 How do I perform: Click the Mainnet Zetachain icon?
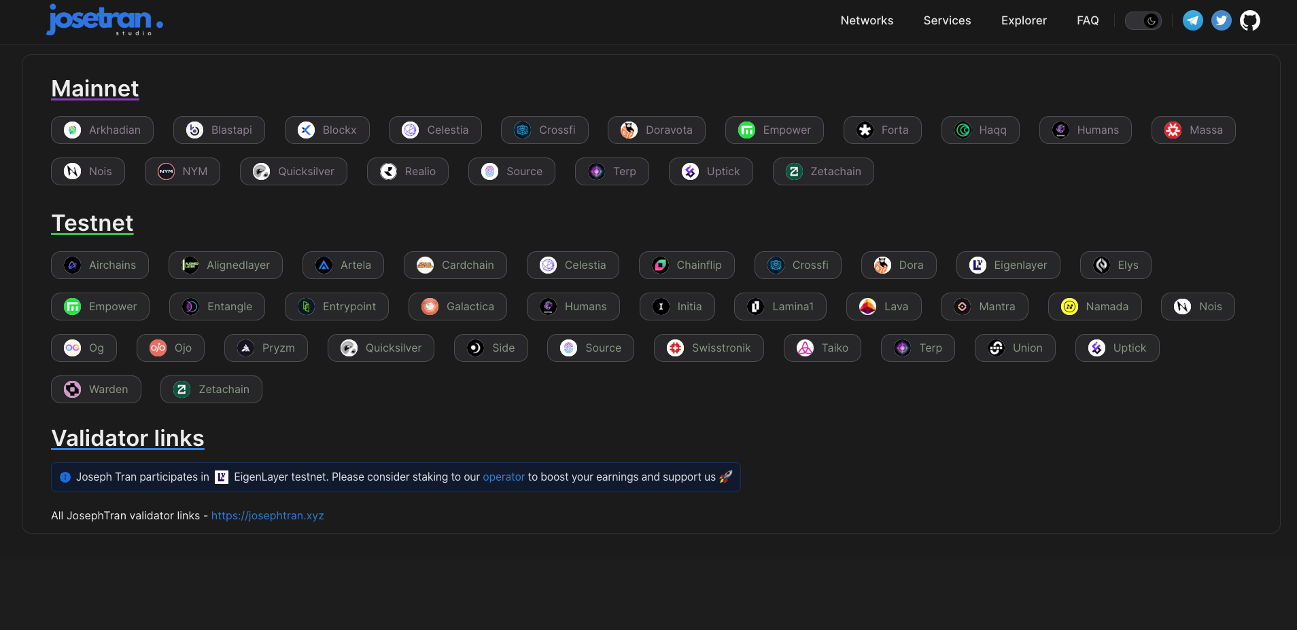(794, 171)
